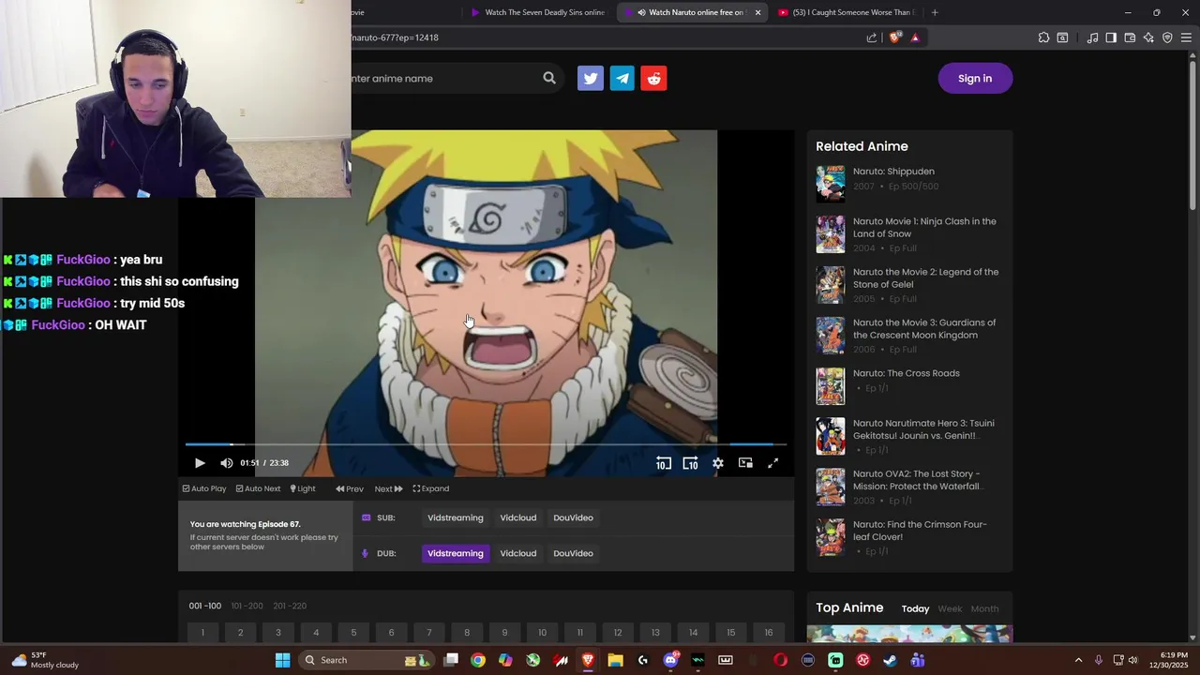The image size is (1200, 675).
Task: Open Naruto: Shippuden related anime
Action: [x=893, y=172]
